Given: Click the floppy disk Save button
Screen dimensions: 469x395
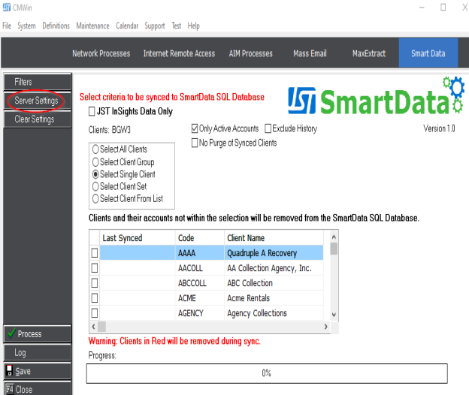Looking at the screenshot, I should (x=37, y=372).
